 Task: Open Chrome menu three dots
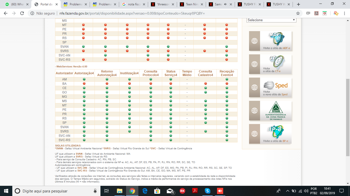coord(344,13)
